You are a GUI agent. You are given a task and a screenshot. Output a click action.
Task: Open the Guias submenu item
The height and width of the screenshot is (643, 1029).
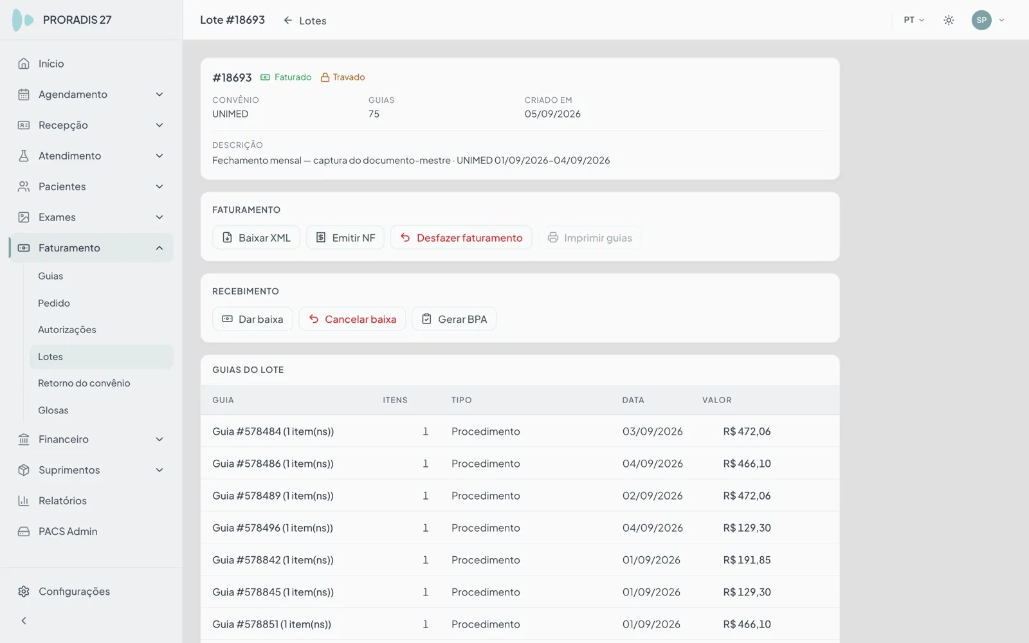tap(102, 276)
